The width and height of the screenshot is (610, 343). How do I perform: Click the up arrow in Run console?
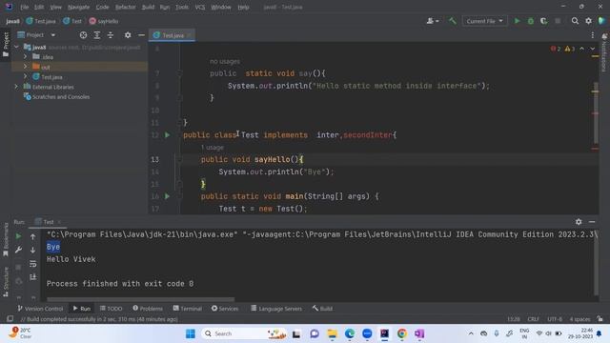tap(33, 236)
